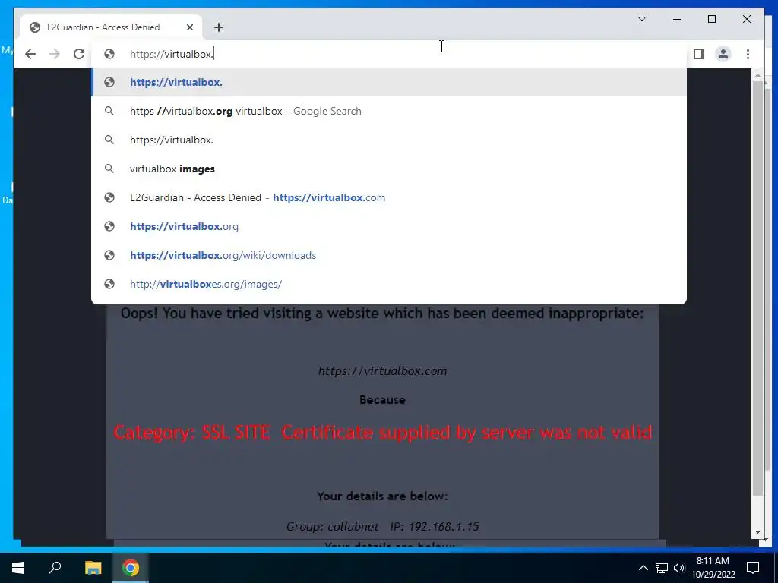The image size is (778, 583).
Task: Click globe icon beside virtualbox.org/wiki/downloads
Action: [x=109, y=255]
